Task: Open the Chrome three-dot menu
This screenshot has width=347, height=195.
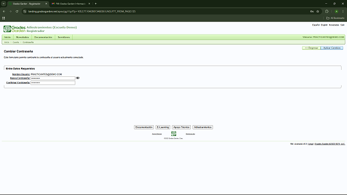Action: [x=343, y=11]
